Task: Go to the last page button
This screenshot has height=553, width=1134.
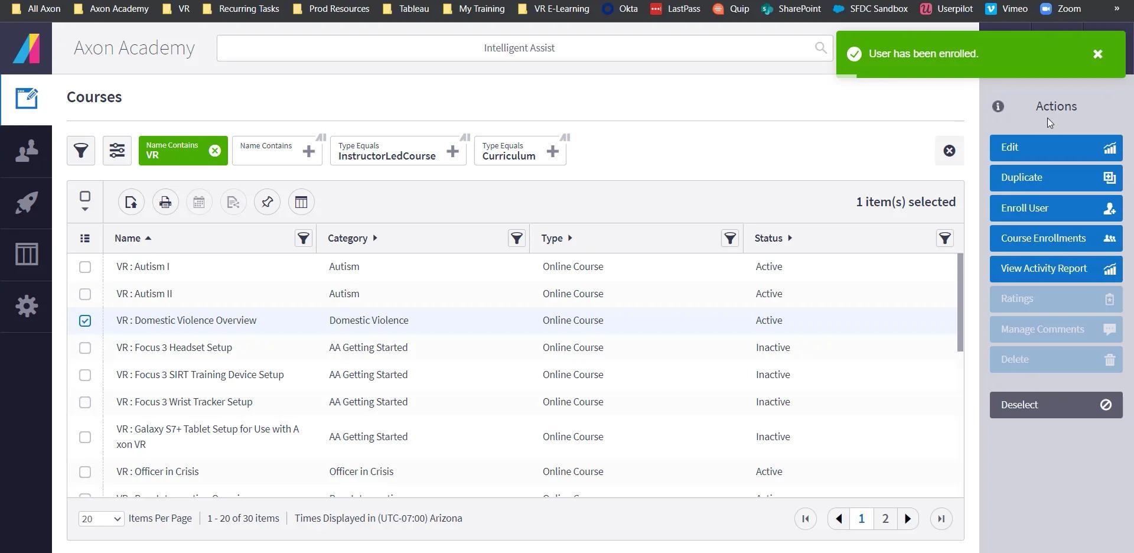Action: pos(941,519)
